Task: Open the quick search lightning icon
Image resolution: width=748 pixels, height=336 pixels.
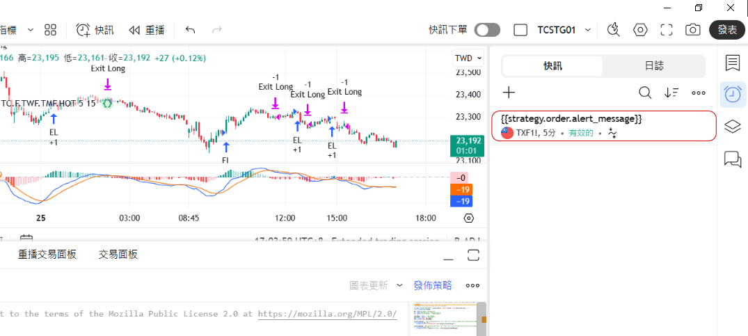Action: 613,30
